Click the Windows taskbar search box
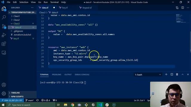The image size is (191, 107). tap(30, 105)
